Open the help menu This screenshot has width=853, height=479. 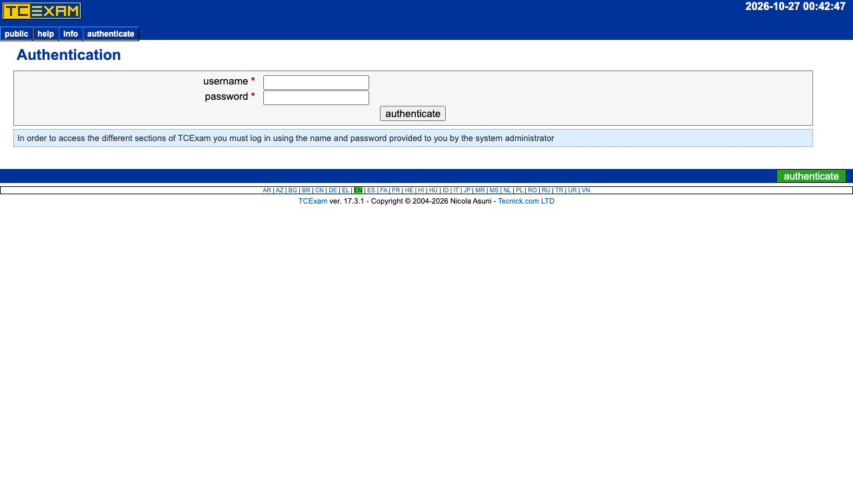[46, 34]
